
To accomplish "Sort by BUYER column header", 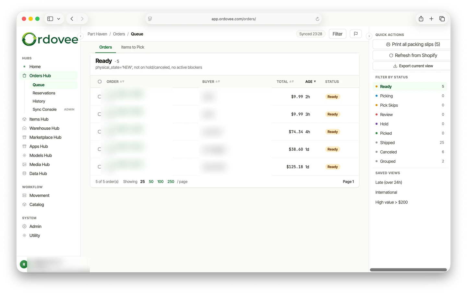I will click(x=211, y=82).
